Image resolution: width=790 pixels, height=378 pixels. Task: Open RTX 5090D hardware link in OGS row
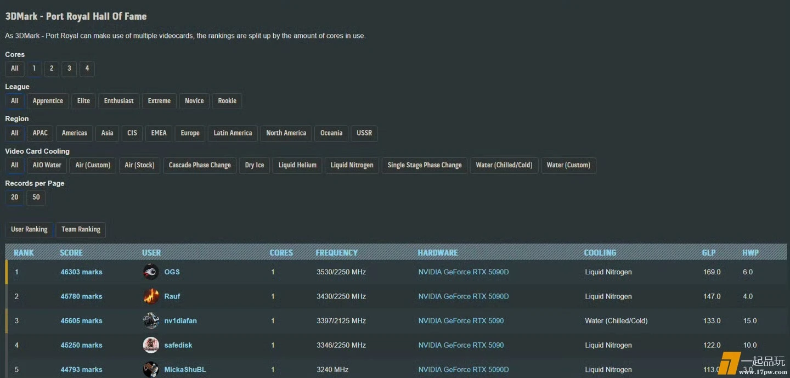464,272
